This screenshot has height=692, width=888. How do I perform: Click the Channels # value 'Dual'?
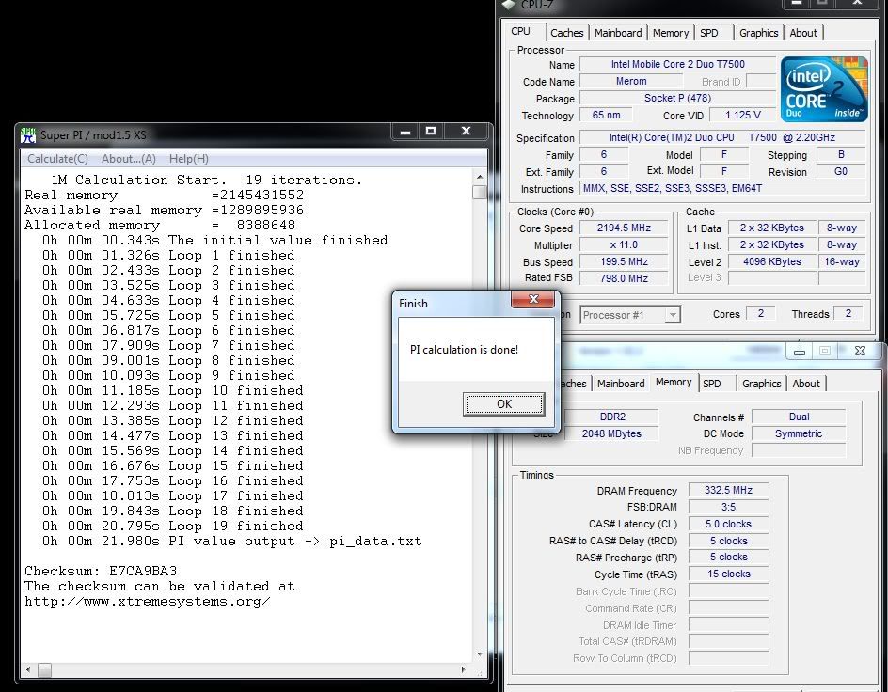tap(799, 417)
